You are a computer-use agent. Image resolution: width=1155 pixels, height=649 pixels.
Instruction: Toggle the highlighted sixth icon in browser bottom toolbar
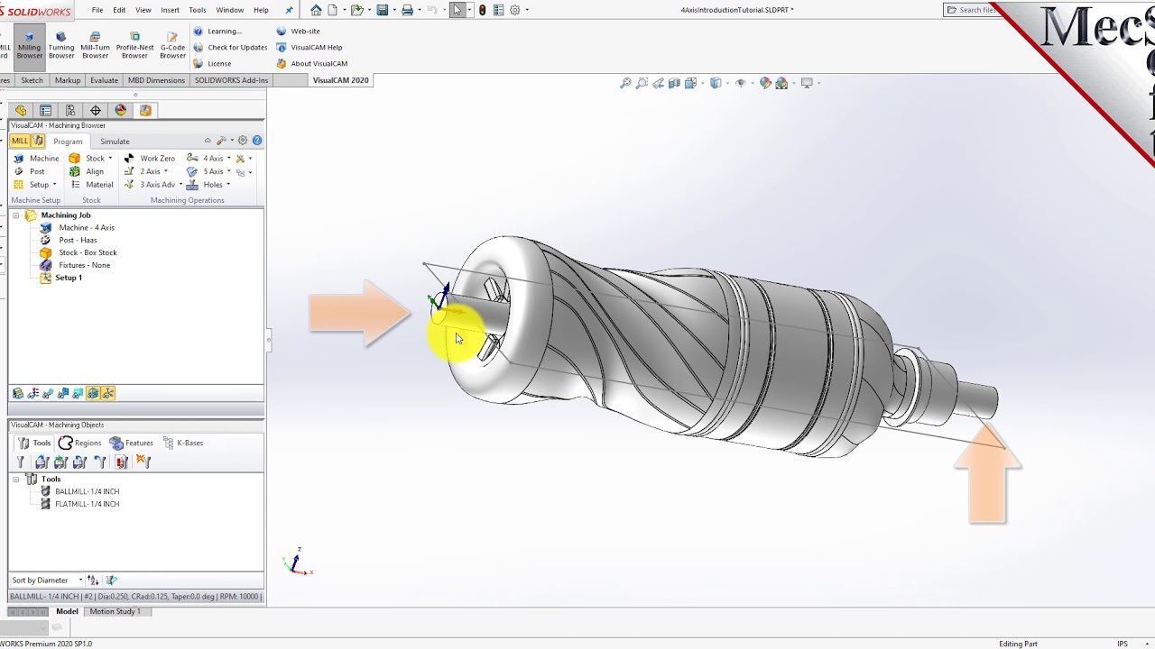(x=93, y=393)
